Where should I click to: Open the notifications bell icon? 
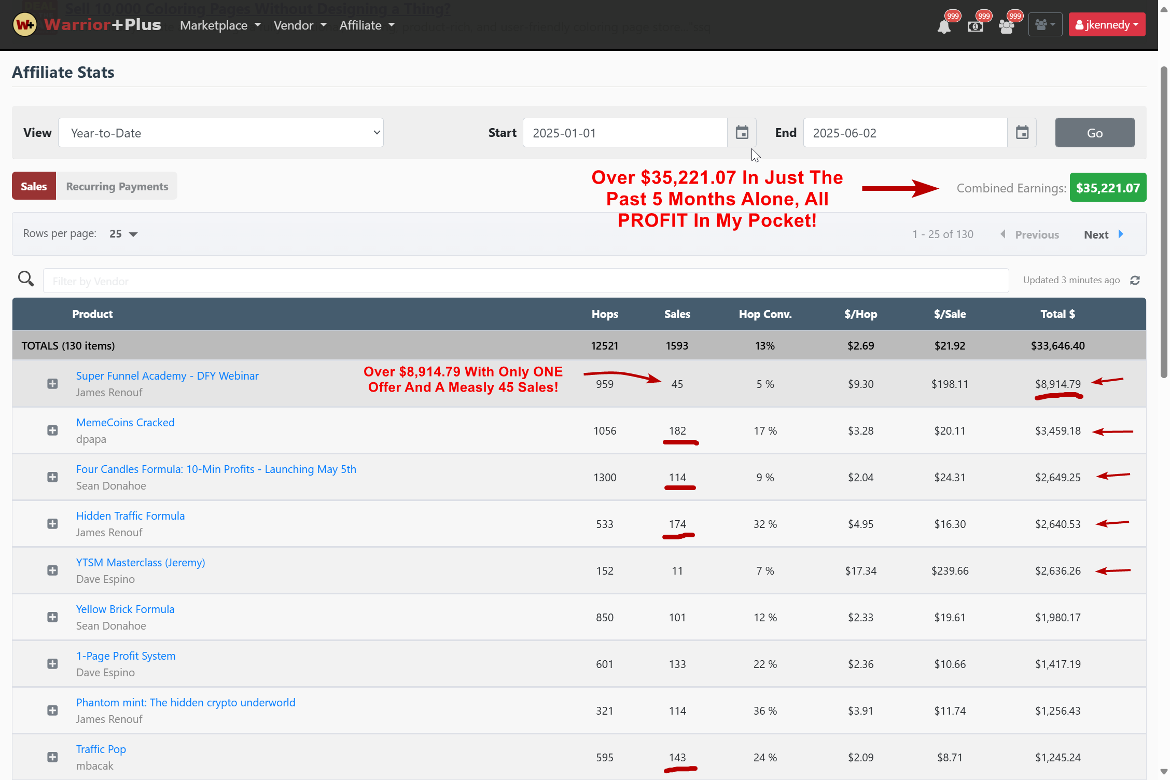944,26
